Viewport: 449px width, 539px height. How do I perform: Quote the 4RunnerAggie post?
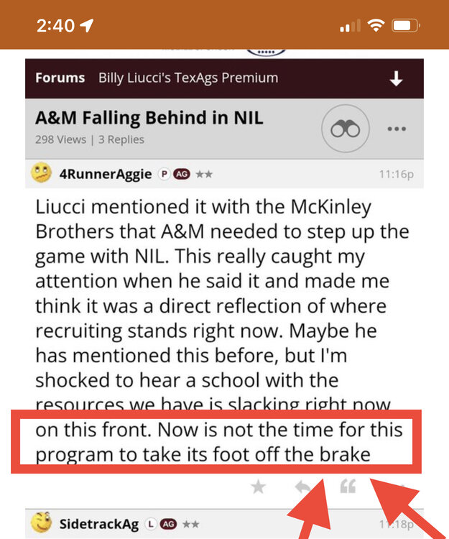[x=348, y=487]
